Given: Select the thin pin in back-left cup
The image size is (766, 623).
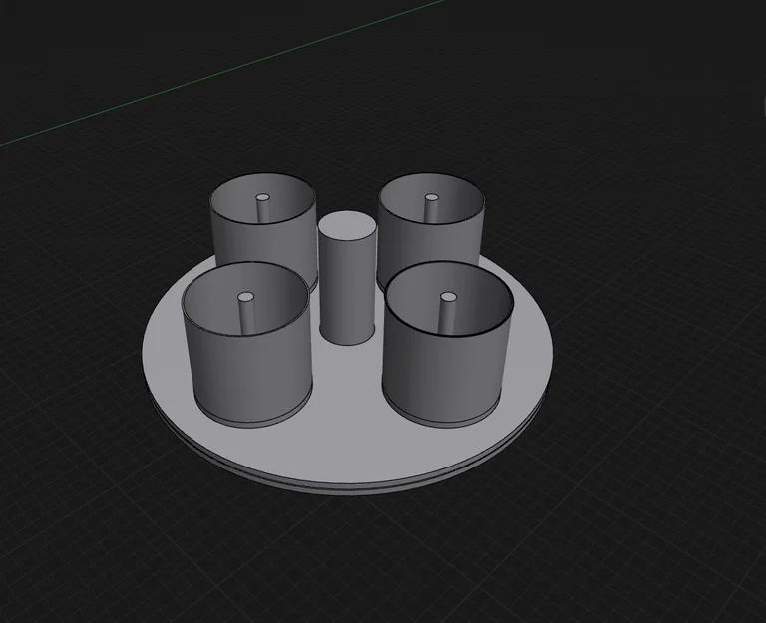Looking at the screenshot, I should [x=263, y=209].
